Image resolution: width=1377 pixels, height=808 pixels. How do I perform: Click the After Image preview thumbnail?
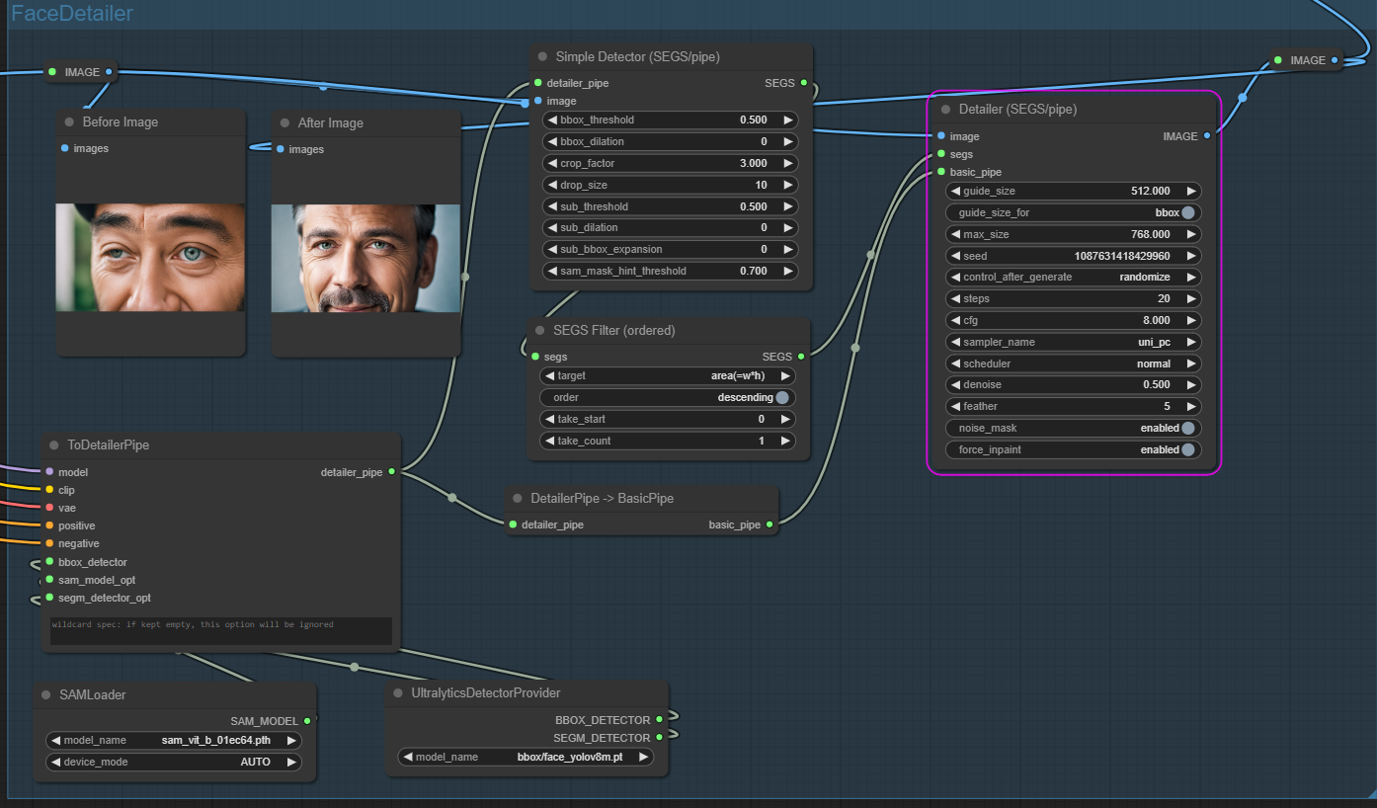365,258
